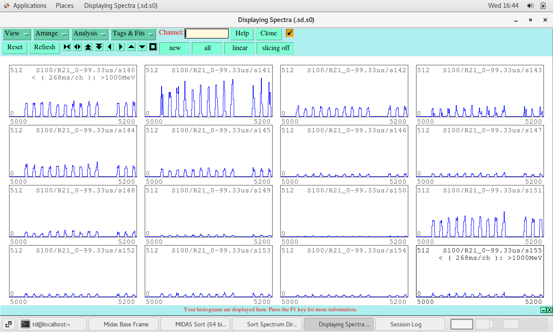Open the Arrange menu
Viewport: 553px width, 332px height.
click(x=51, y=34)
